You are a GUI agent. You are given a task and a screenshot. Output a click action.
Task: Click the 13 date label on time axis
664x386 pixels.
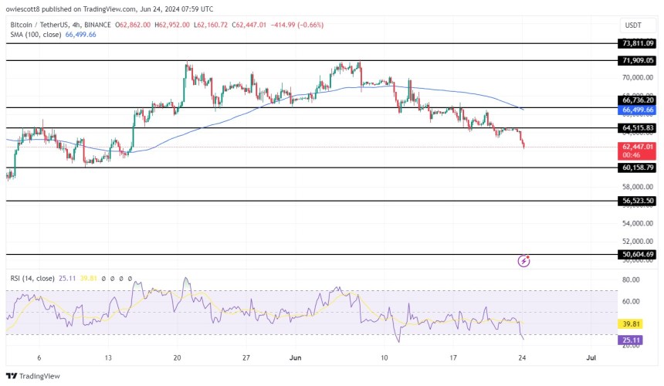coord(108,358)
